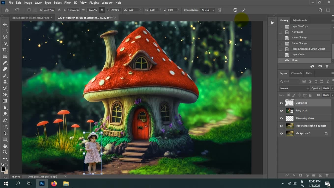Commit the transform with the checkmark
This screenshot has height=188, width=334.
pyautogui.click(x=243, y=10)
